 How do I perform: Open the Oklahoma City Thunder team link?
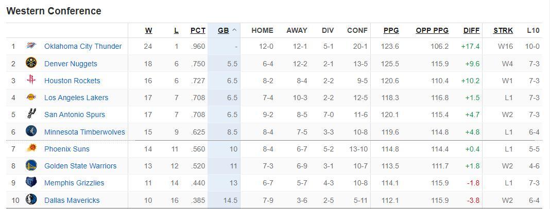(x=83, y=46)
